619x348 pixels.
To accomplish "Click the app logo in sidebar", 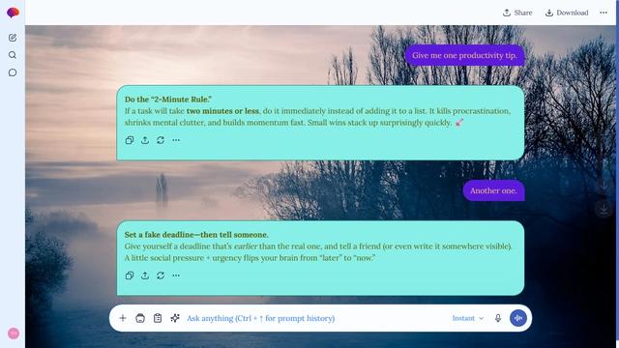I will (13, 13).
